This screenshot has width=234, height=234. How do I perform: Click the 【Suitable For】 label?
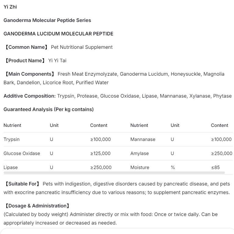click(22, 184)
